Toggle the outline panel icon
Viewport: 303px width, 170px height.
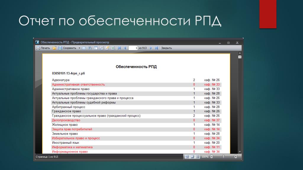click(96, 48)
